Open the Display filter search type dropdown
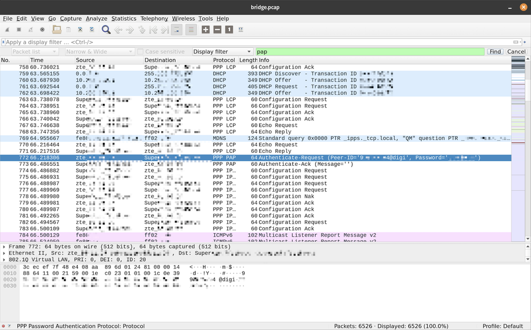Screen dimensions: 531x330 [222, 51]
